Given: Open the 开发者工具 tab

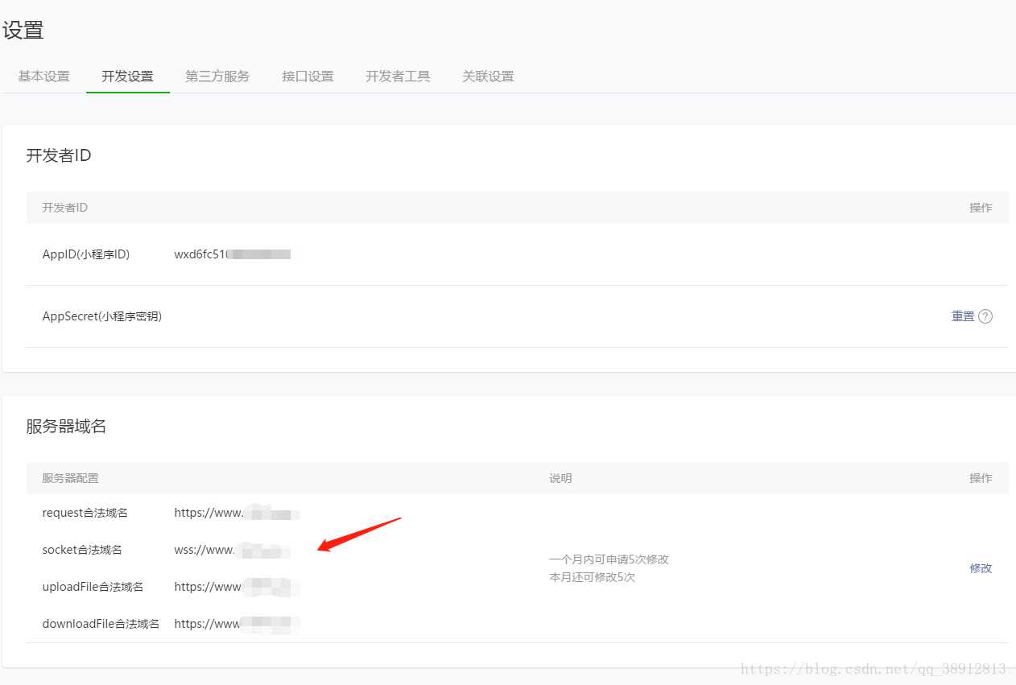Looking at the screenshot, I should pos(398,76).
